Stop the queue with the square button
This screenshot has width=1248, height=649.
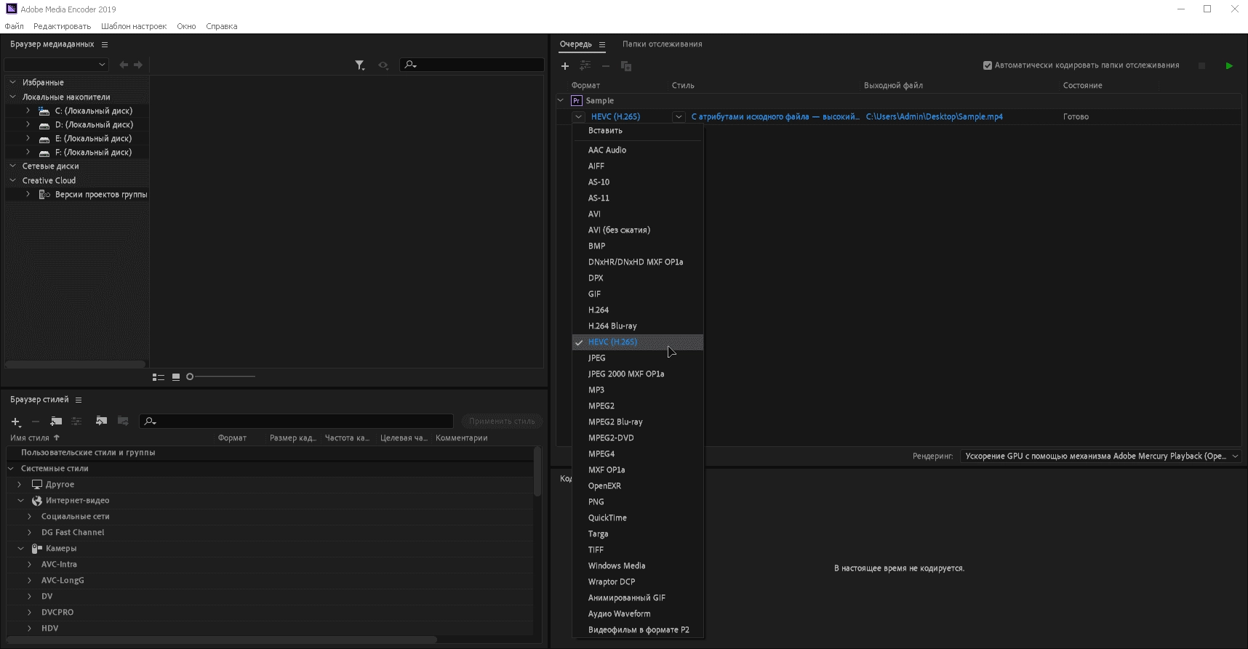tap(1201, 65)
